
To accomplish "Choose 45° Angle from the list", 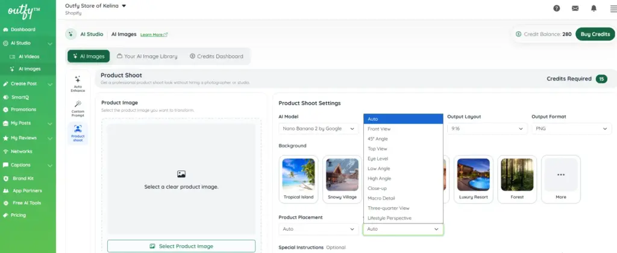I will (403, 139).
